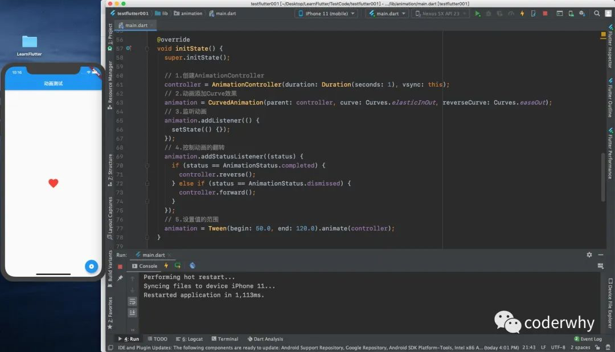Click the 21:43 cursor position status item
615x352 pixels.
pyautogui.click(x=528, y=347)
